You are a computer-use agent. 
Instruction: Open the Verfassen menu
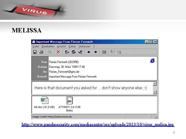click(x=84, y=46)
